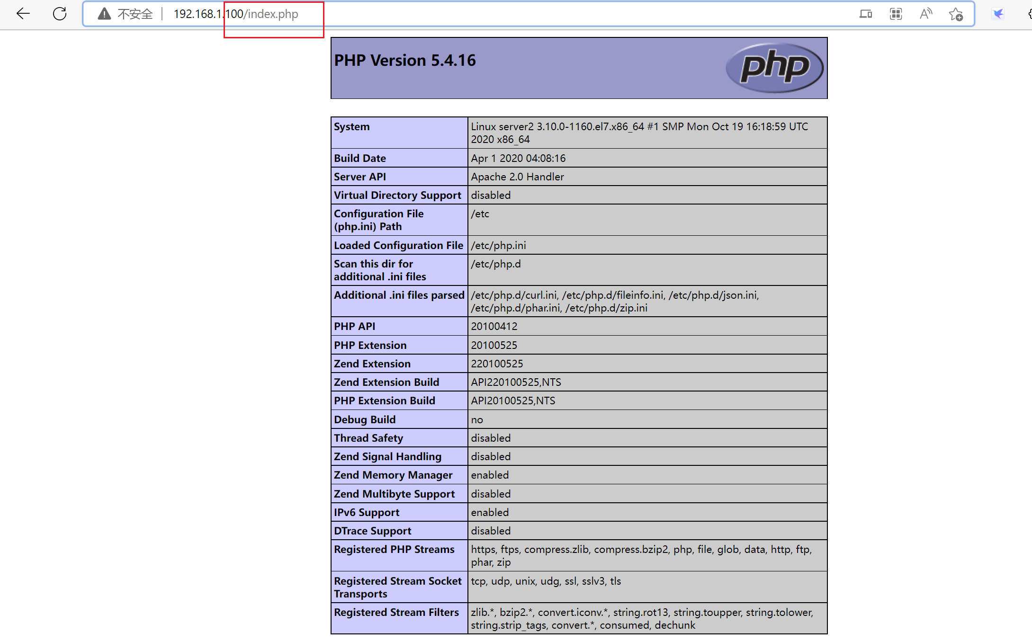Open the device casting icon in address bar
Image resolution: width=1032 pixels, height=641 pixels.
[x=866, y=14]
